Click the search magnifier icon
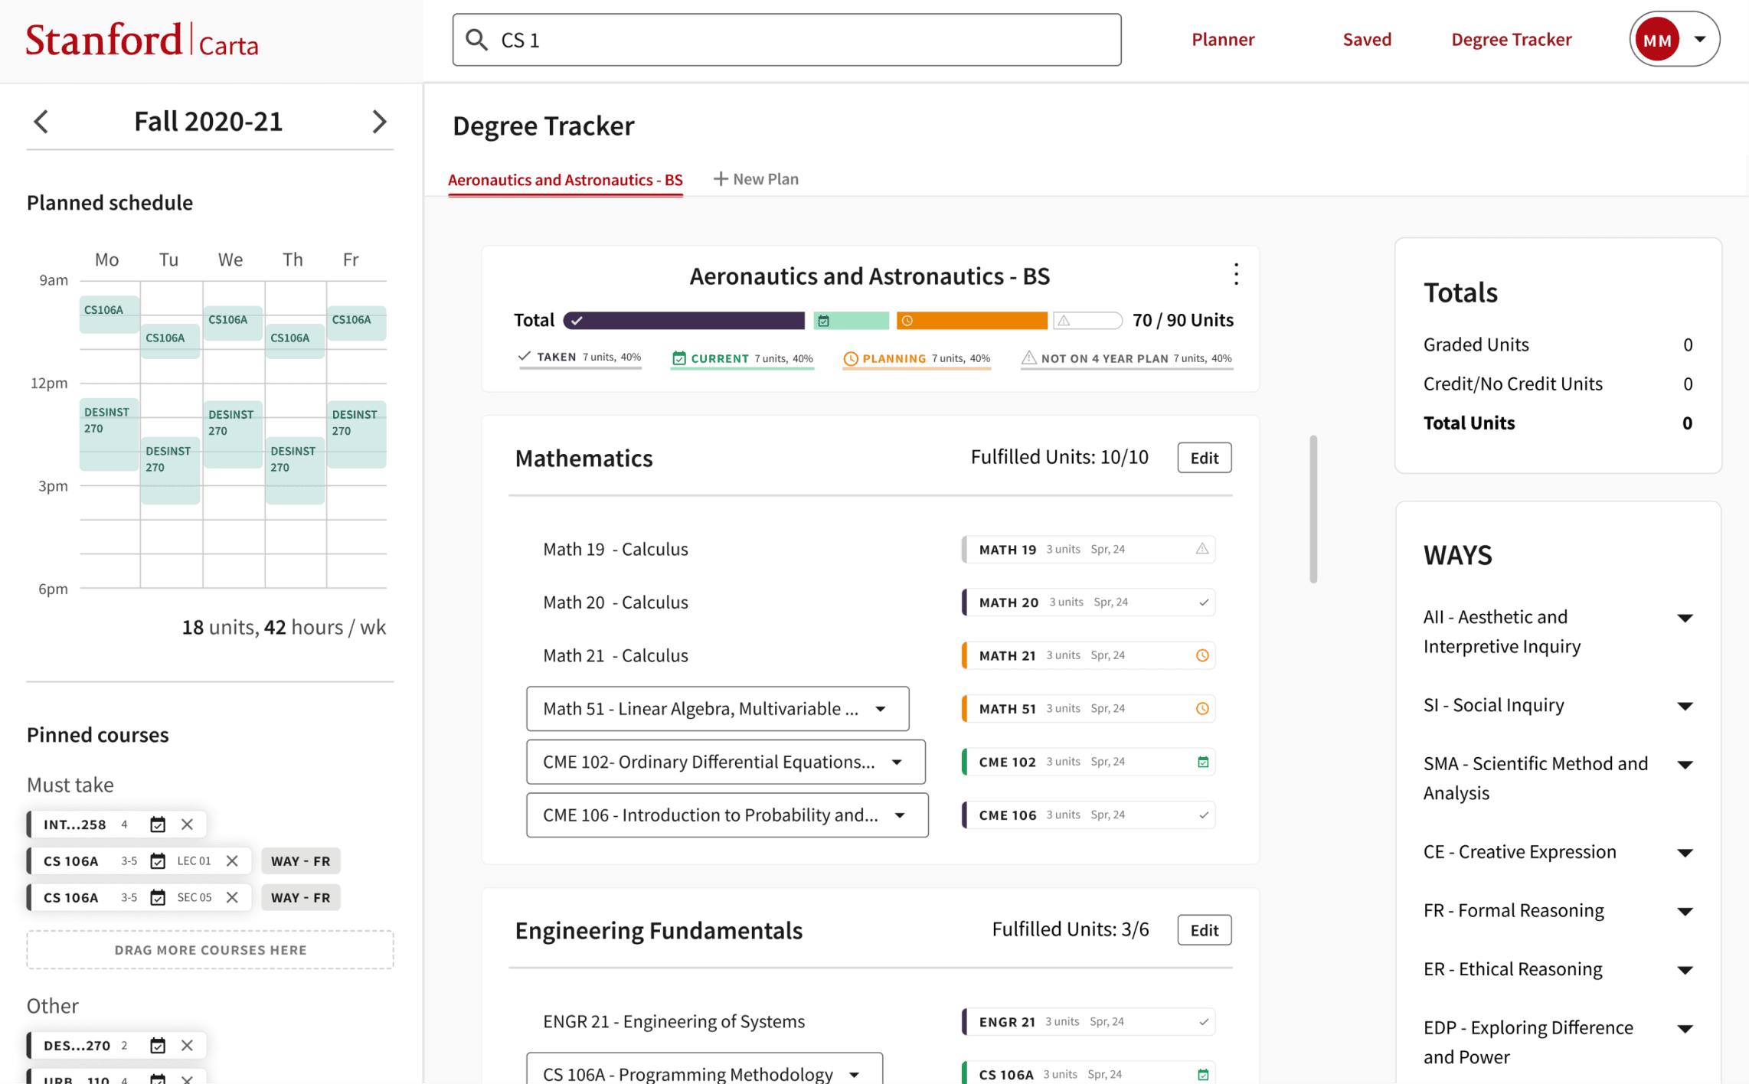This screenshot has width=1749, height=1084. [x=476, y=40]
